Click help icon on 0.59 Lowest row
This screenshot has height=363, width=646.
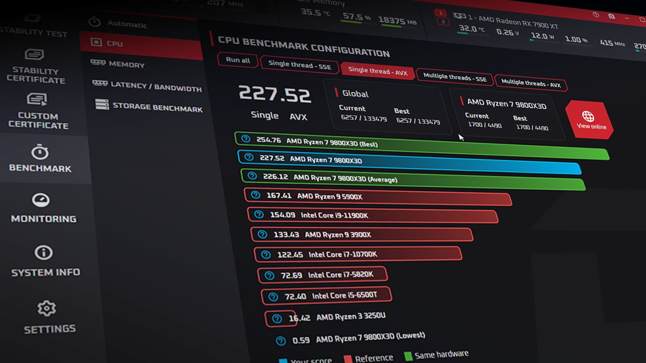click(x=280, y=341)
